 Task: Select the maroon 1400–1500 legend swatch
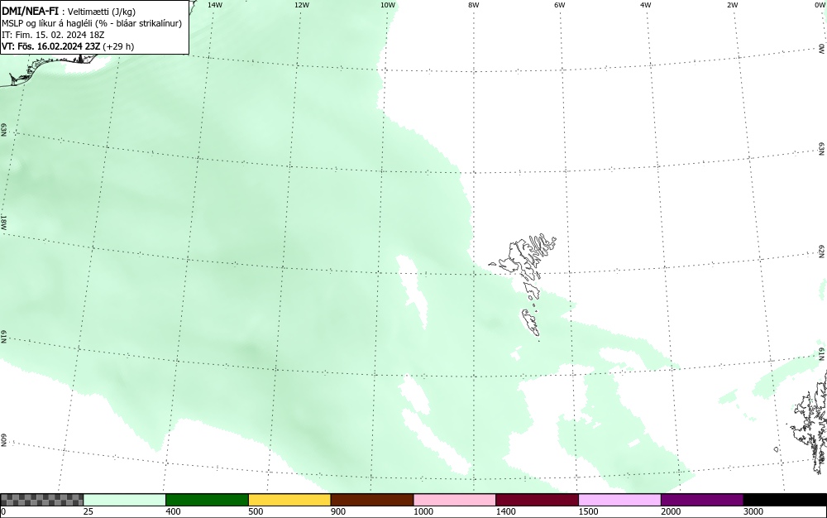tap(537, 500)
